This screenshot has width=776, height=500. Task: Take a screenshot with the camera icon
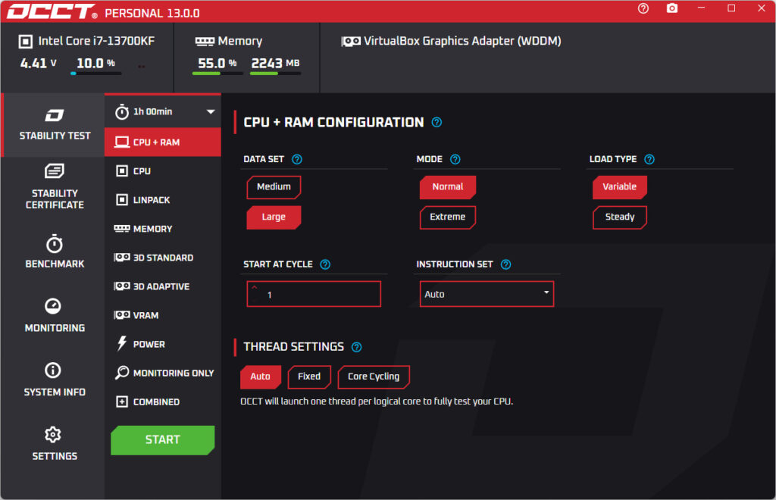671,8
